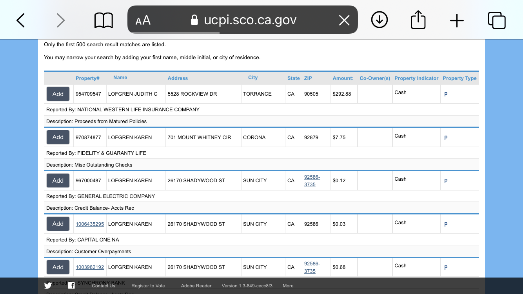Select the amount $0.03
Image resolution: width=523 pixels, height=294 pixels.
pos(339,224)
